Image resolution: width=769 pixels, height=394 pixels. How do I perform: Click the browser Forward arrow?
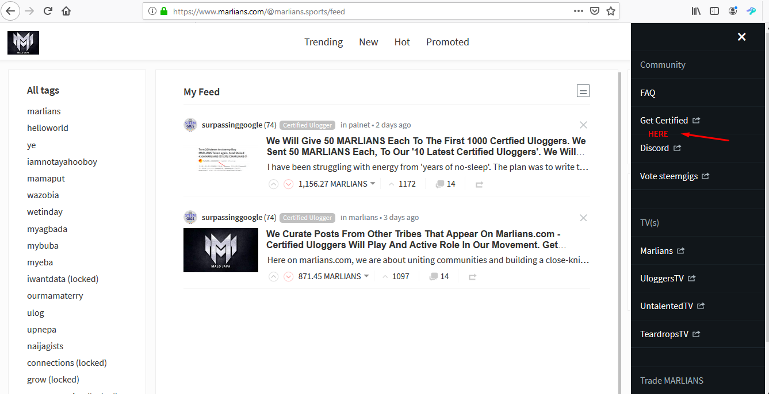(x=29, y=11)
